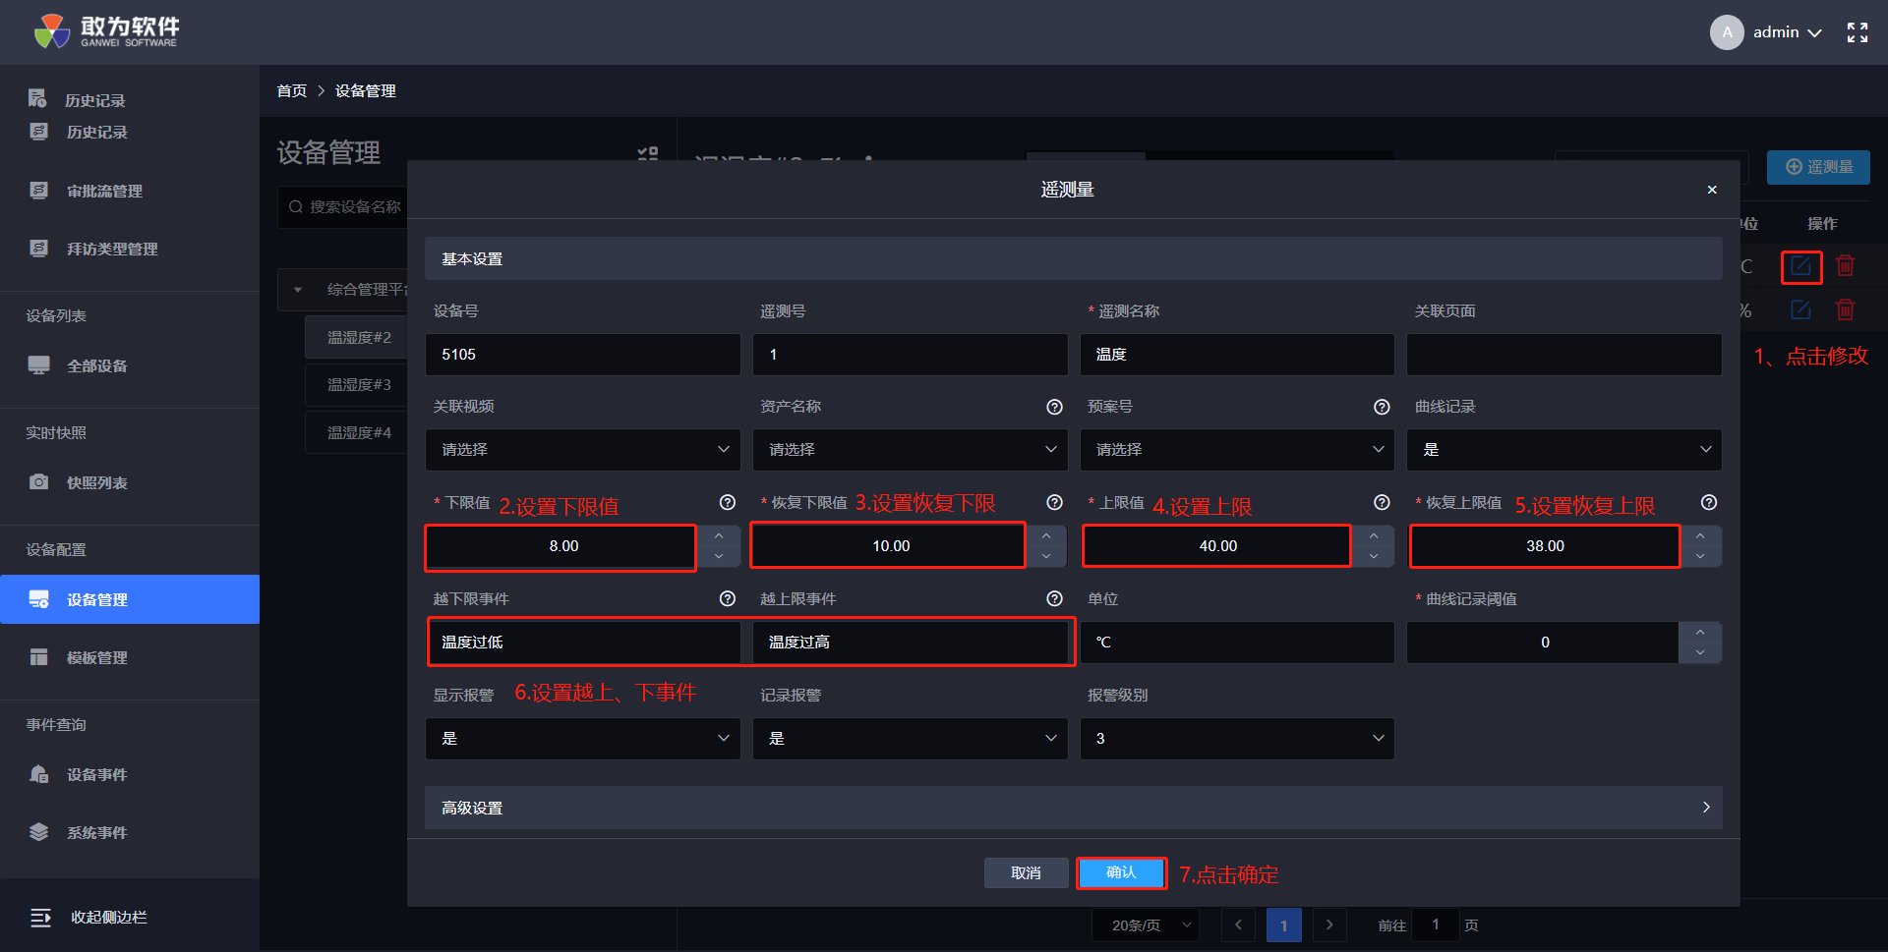Click the 确认 button

click(x=1121, y=872)
